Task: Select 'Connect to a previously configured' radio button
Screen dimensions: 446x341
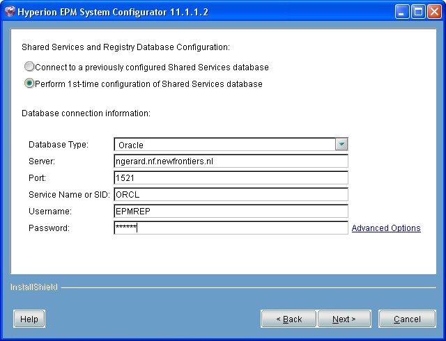Action: (x=29, y=68)
